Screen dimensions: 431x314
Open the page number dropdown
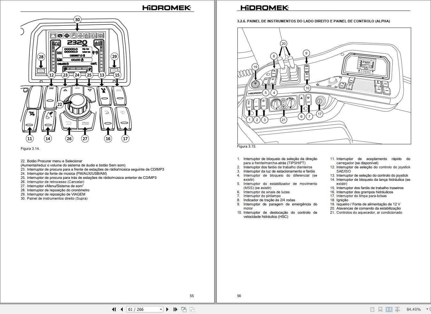(x=161, y=309)
